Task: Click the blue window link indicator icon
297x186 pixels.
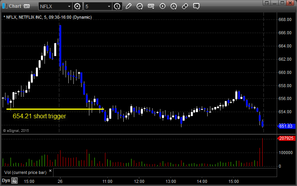Action: click(x=3, y=6)
